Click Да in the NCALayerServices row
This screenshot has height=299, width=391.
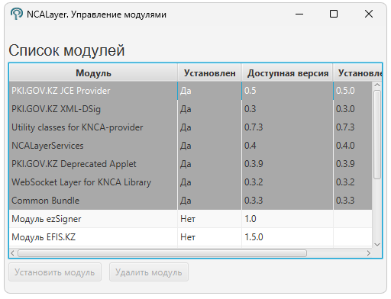pyautogui.click(x=186, y=146)
